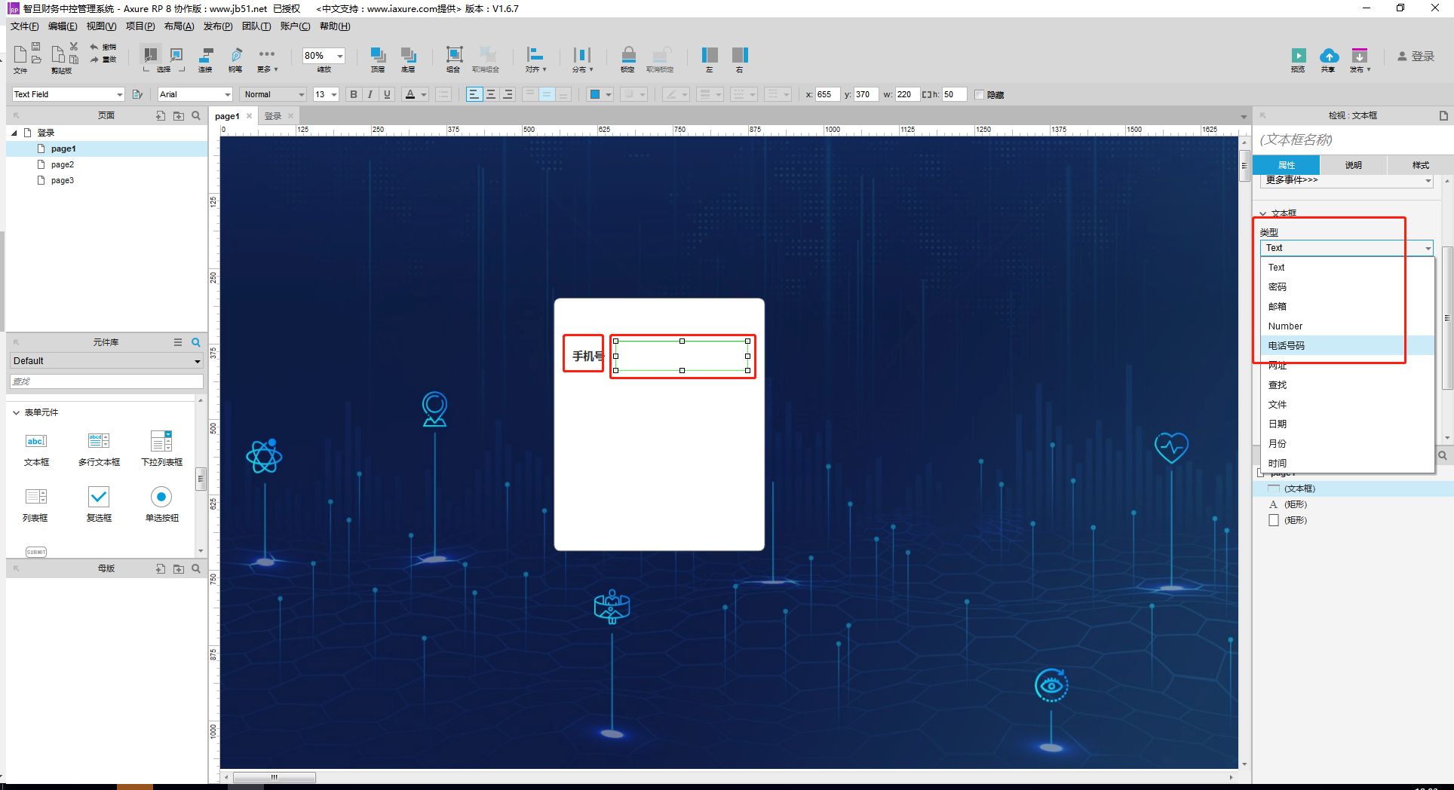This screenshot has height=790, width=1454.
Task: Click the cut scissors icon
Action: [74, 46]
